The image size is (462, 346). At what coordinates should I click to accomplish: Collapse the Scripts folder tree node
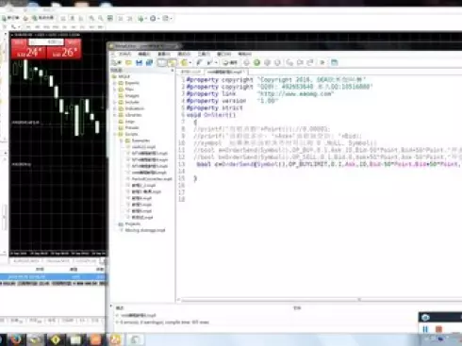click(x=115, y=134)
